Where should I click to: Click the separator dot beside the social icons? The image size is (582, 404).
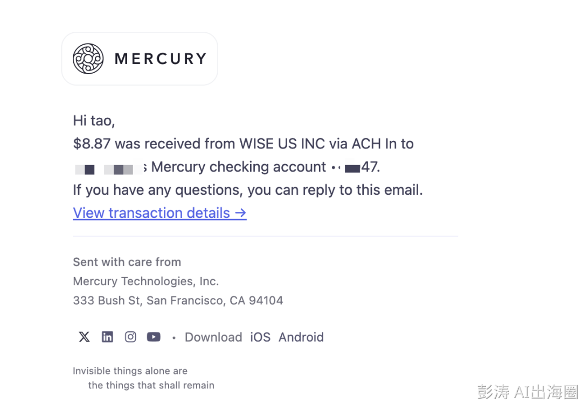174,337
